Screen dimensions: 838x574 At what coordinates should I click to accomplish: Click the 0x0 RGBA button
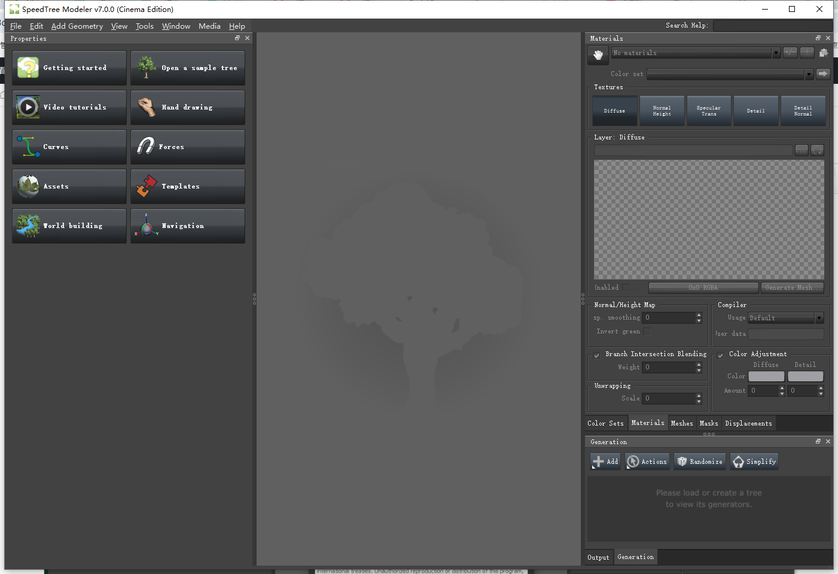[x=703, y=288]
